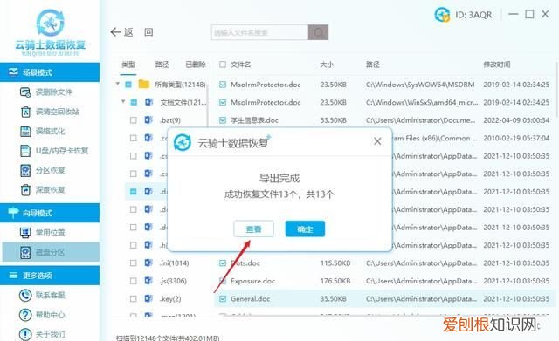
Task: Click the 文档文件 document type icon
Action: pyautogui.click(x=148, y=102)
